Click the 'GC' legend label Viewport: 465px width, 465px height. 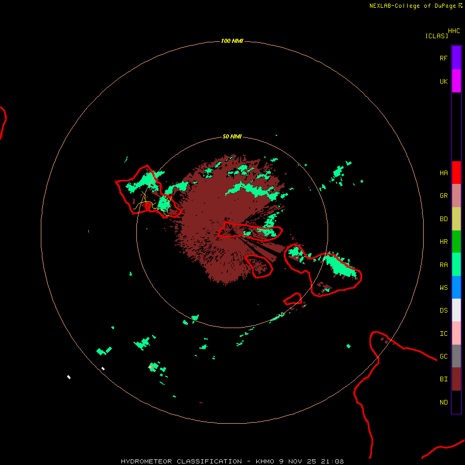click(444, 357)
